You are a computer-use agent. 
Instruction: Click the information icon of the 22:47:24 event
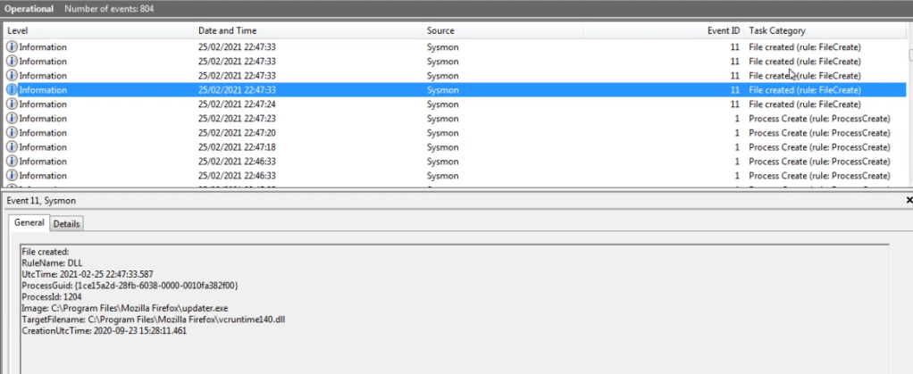13,104
